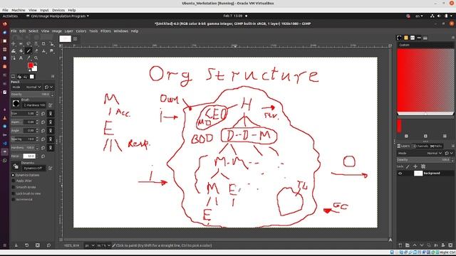456x256 pixels.
Task: Switch to the Layers tab
Action: 403,146
